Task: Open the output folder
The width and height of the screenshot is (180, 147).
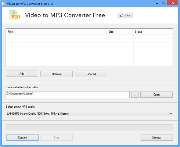Action: tap(156, 95)
